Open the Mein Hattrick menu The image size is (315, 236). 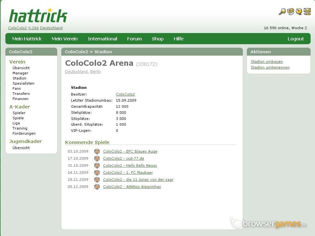(x=27, y=39)
